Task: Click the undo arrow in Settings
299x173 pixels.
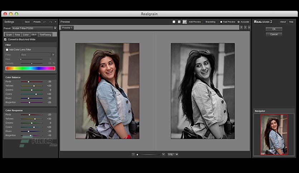Action: 45,22
